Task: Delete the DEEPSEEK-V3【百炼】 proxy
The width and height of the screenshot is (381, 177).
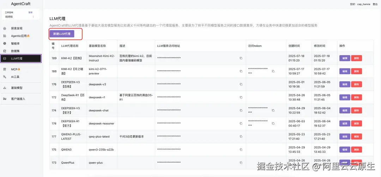Action: pyautogui.click(x=356, y=84)
